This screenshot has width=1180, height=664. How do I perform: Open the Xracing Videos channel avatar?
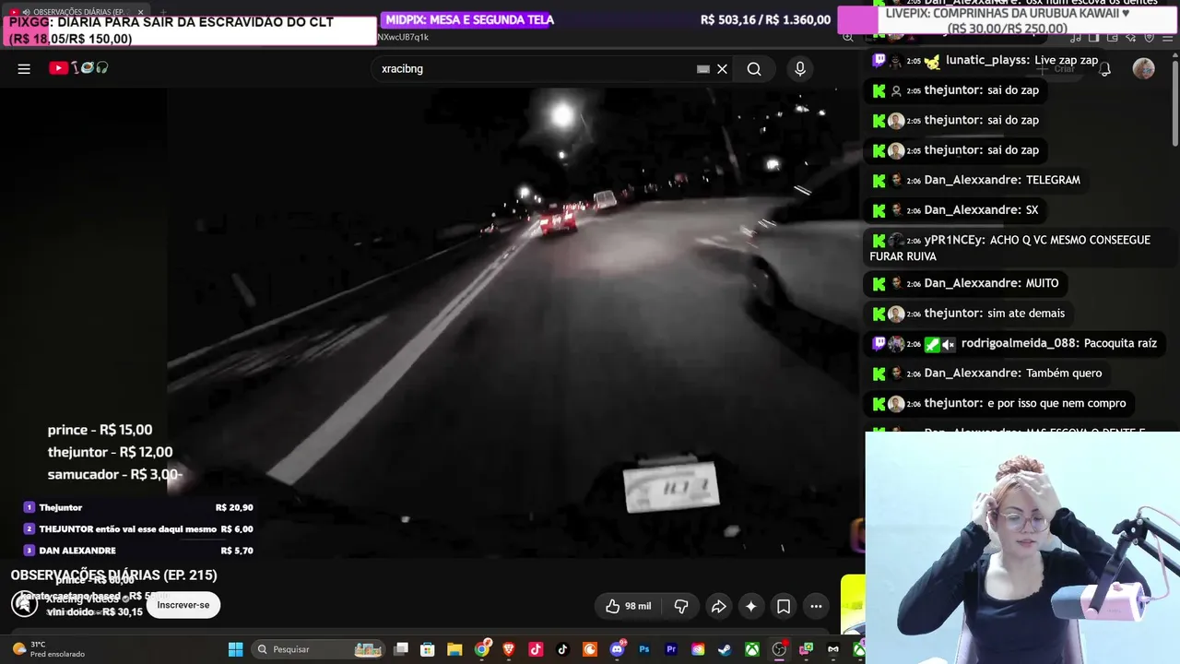click(x=24, y=603)
